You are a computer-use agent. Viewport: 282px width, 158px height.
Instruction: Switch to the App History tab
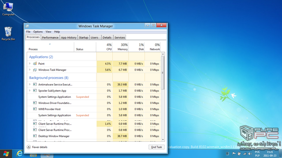coord(69,37)
